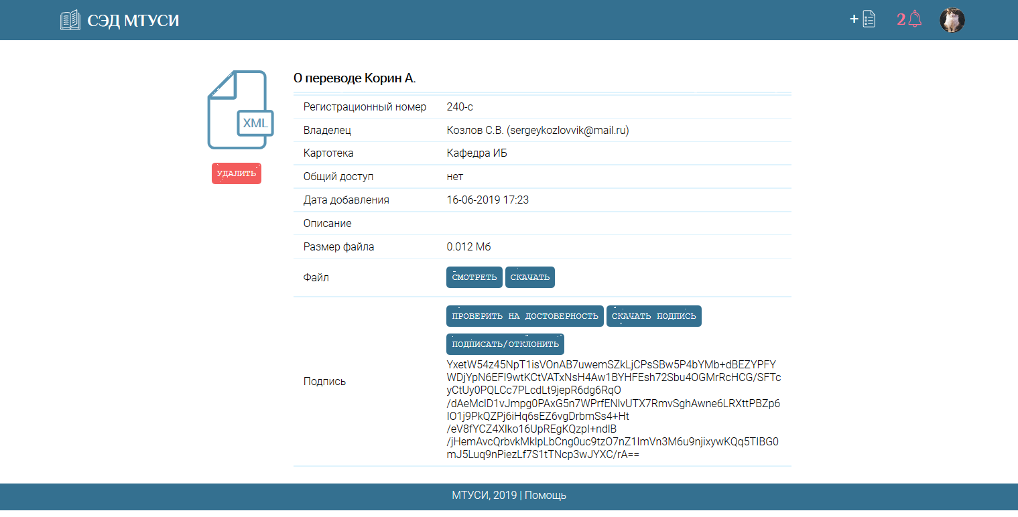Click the Регистрационный номер label
The width and height of the screenshot is (1018, 517).
tap(365, 106)
